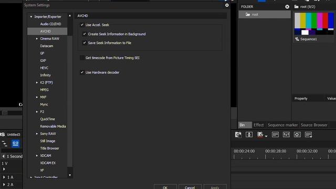Select HEVC in settings tree

[x=44, y=68]
